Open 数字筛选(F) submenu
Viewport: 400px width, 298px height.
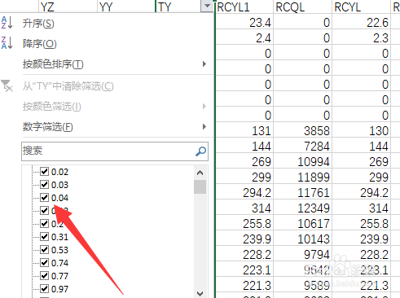coord(47,127)
